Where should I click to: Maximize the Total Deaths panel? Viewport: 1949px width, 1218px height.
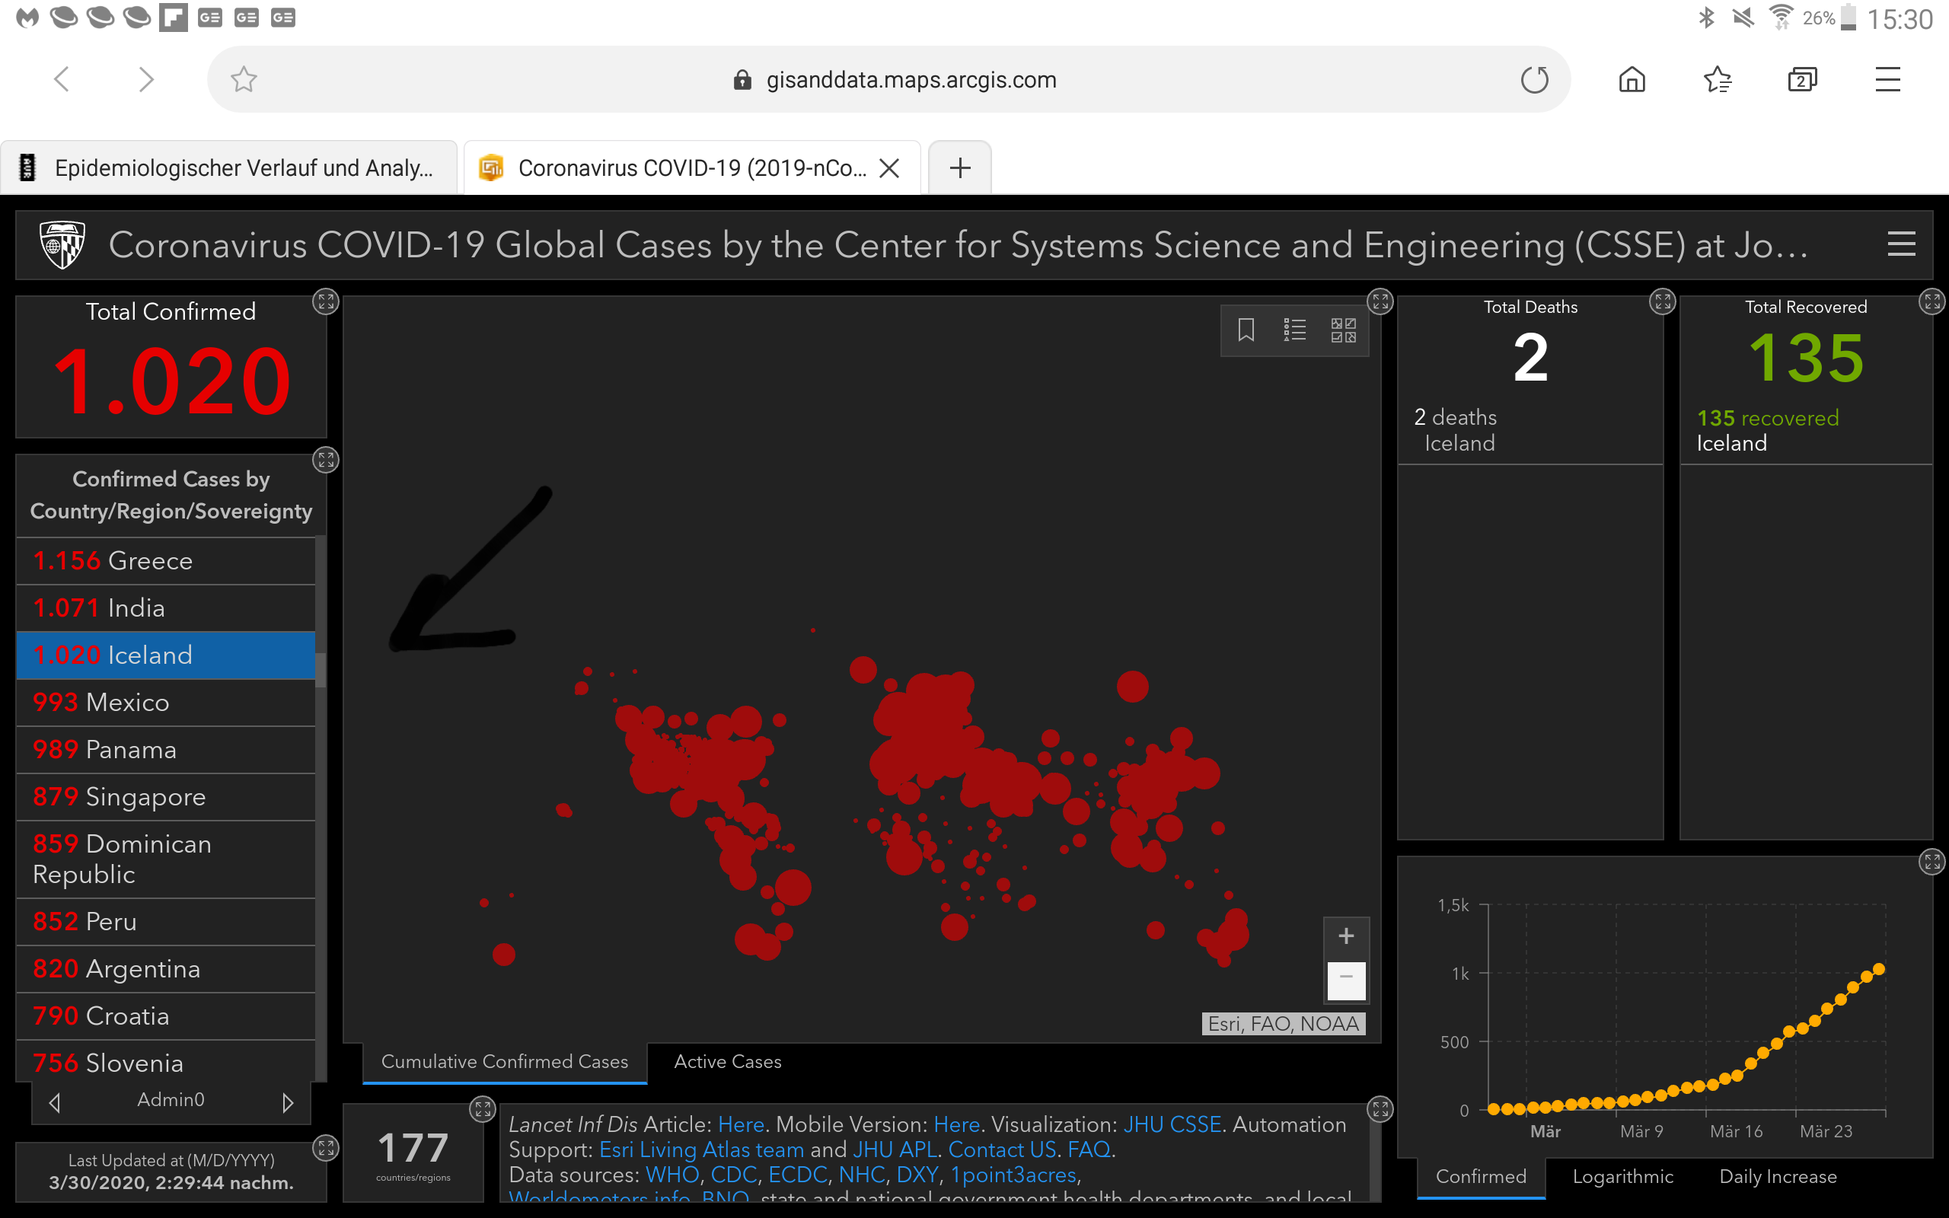[x=1662, y=302]
